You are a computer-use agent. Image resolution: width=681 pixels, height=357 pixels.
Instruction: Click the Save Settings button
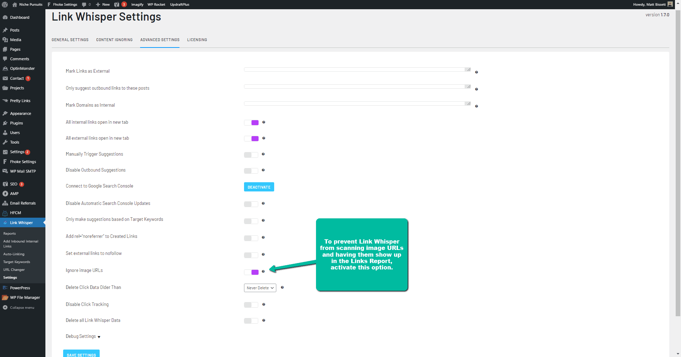click(81, 354)
